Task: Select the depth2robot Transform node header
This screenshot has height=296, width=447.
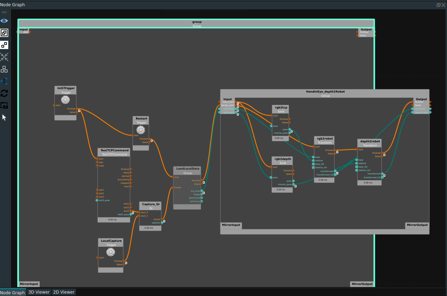Action: click(370, 143)
